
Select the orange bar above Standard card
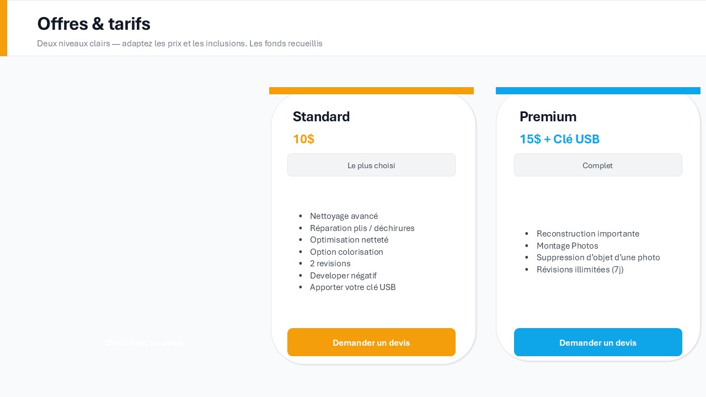coord(371,90)
